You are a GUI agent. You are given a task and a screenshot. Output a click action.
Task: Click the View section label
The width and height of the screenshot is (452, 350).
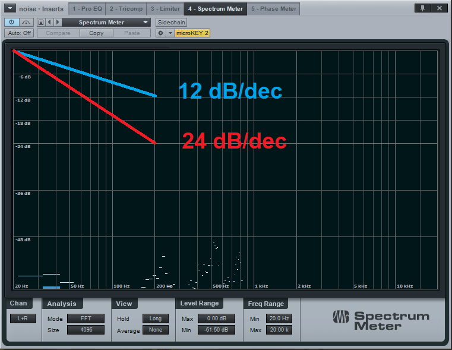click(x=124, y=304)
